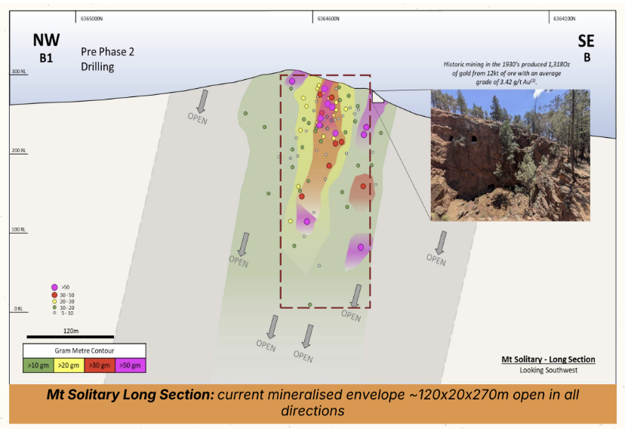Select the NW section end label
The image size is (625, 434).
coord(46,40)
